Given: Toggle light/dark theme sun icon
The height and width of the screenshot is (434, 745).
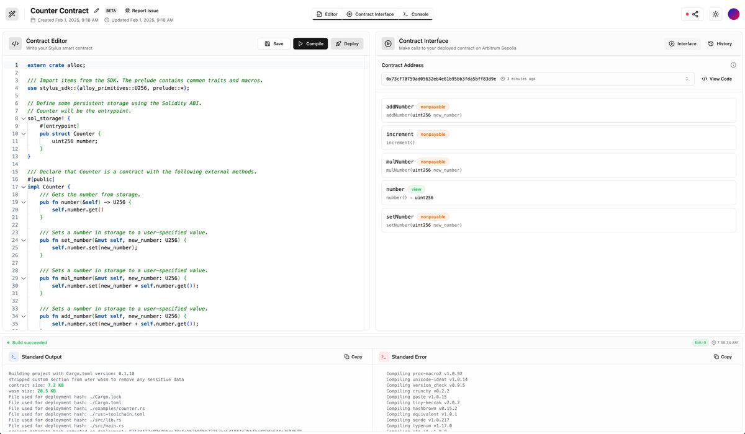Looking at the screenshot, I should pos(715,14).
